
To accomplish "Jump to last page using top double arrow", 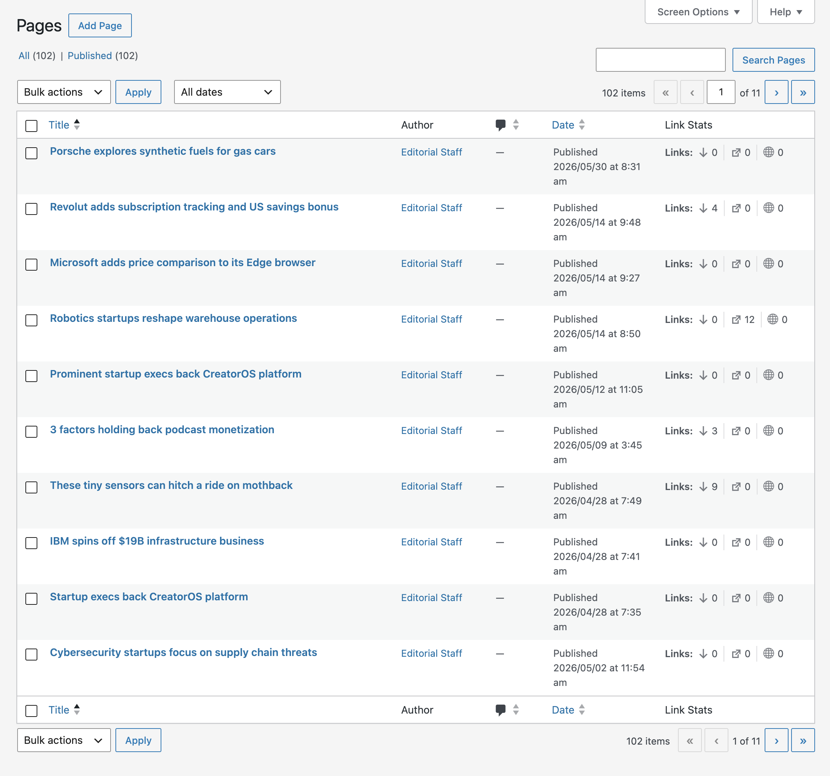I will coord(803,92).
